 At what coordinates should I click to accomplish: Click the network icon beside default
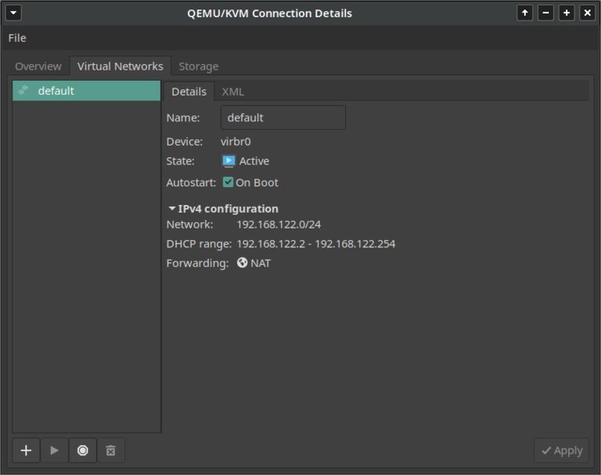23,91
